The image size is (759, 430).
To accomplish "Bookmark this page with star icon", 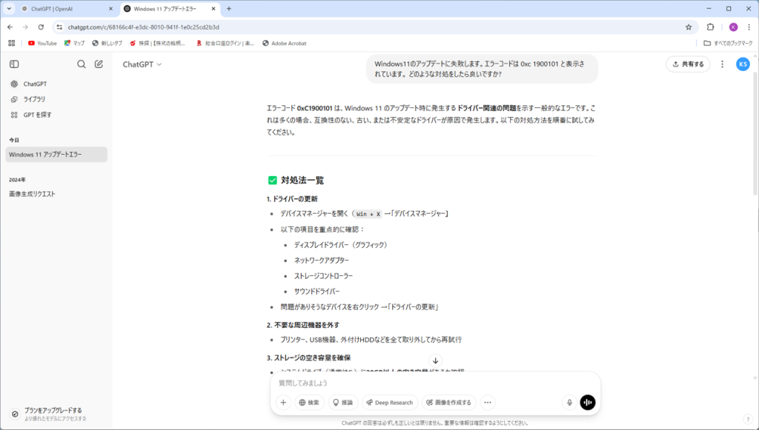I will point(688,27).
